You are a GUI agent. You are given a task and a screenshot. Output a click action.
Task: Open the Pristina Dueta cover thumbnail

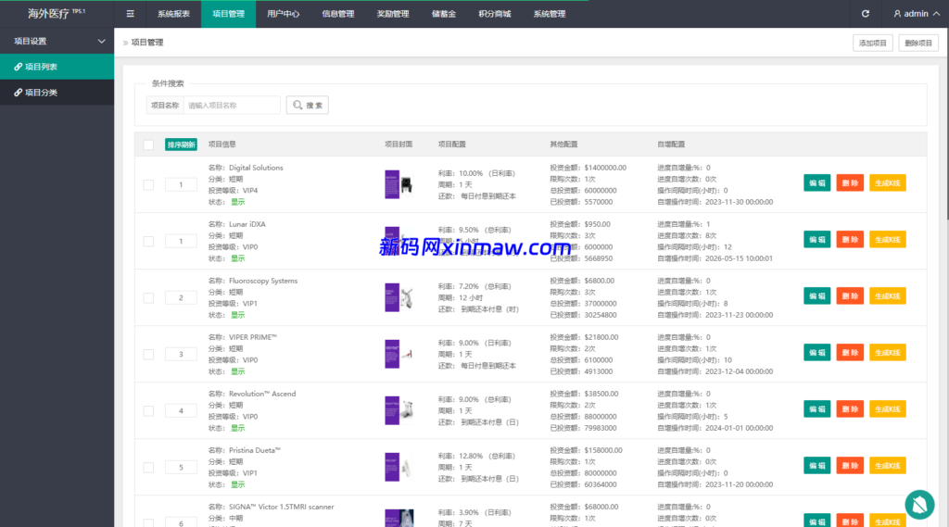(x=399, y=467)
